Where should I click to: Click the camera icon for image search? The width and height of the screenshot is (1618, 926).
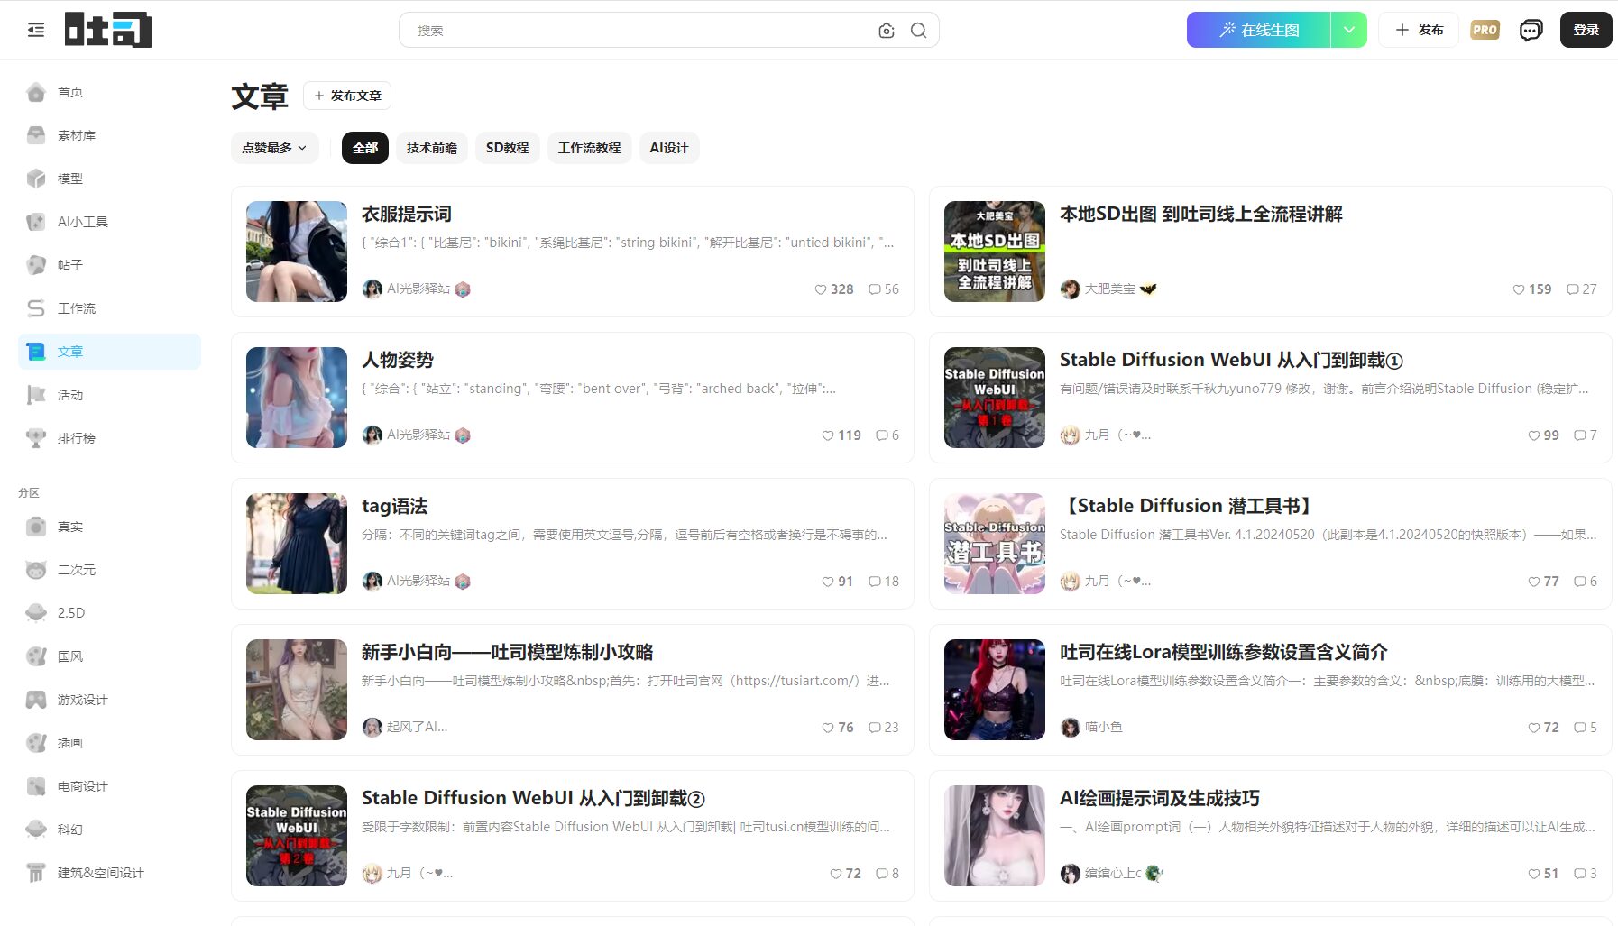point(886,30)
